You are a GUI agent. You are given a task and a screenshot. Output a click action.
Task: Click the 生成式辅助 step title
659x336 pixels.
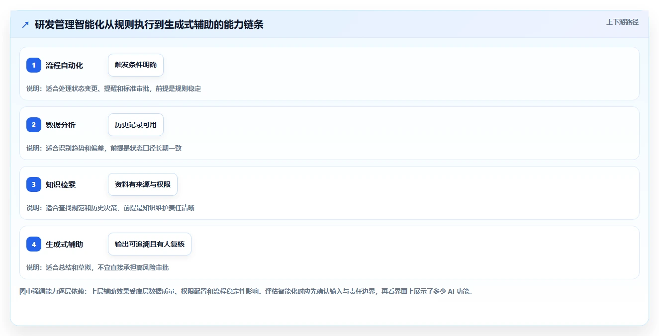click(64, 244)
